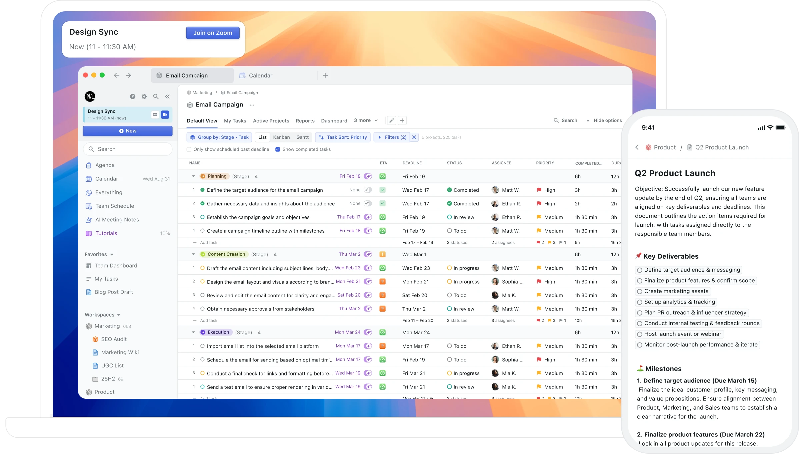Click the help question mark icon

pyautogui.click(x=133, y=97)
